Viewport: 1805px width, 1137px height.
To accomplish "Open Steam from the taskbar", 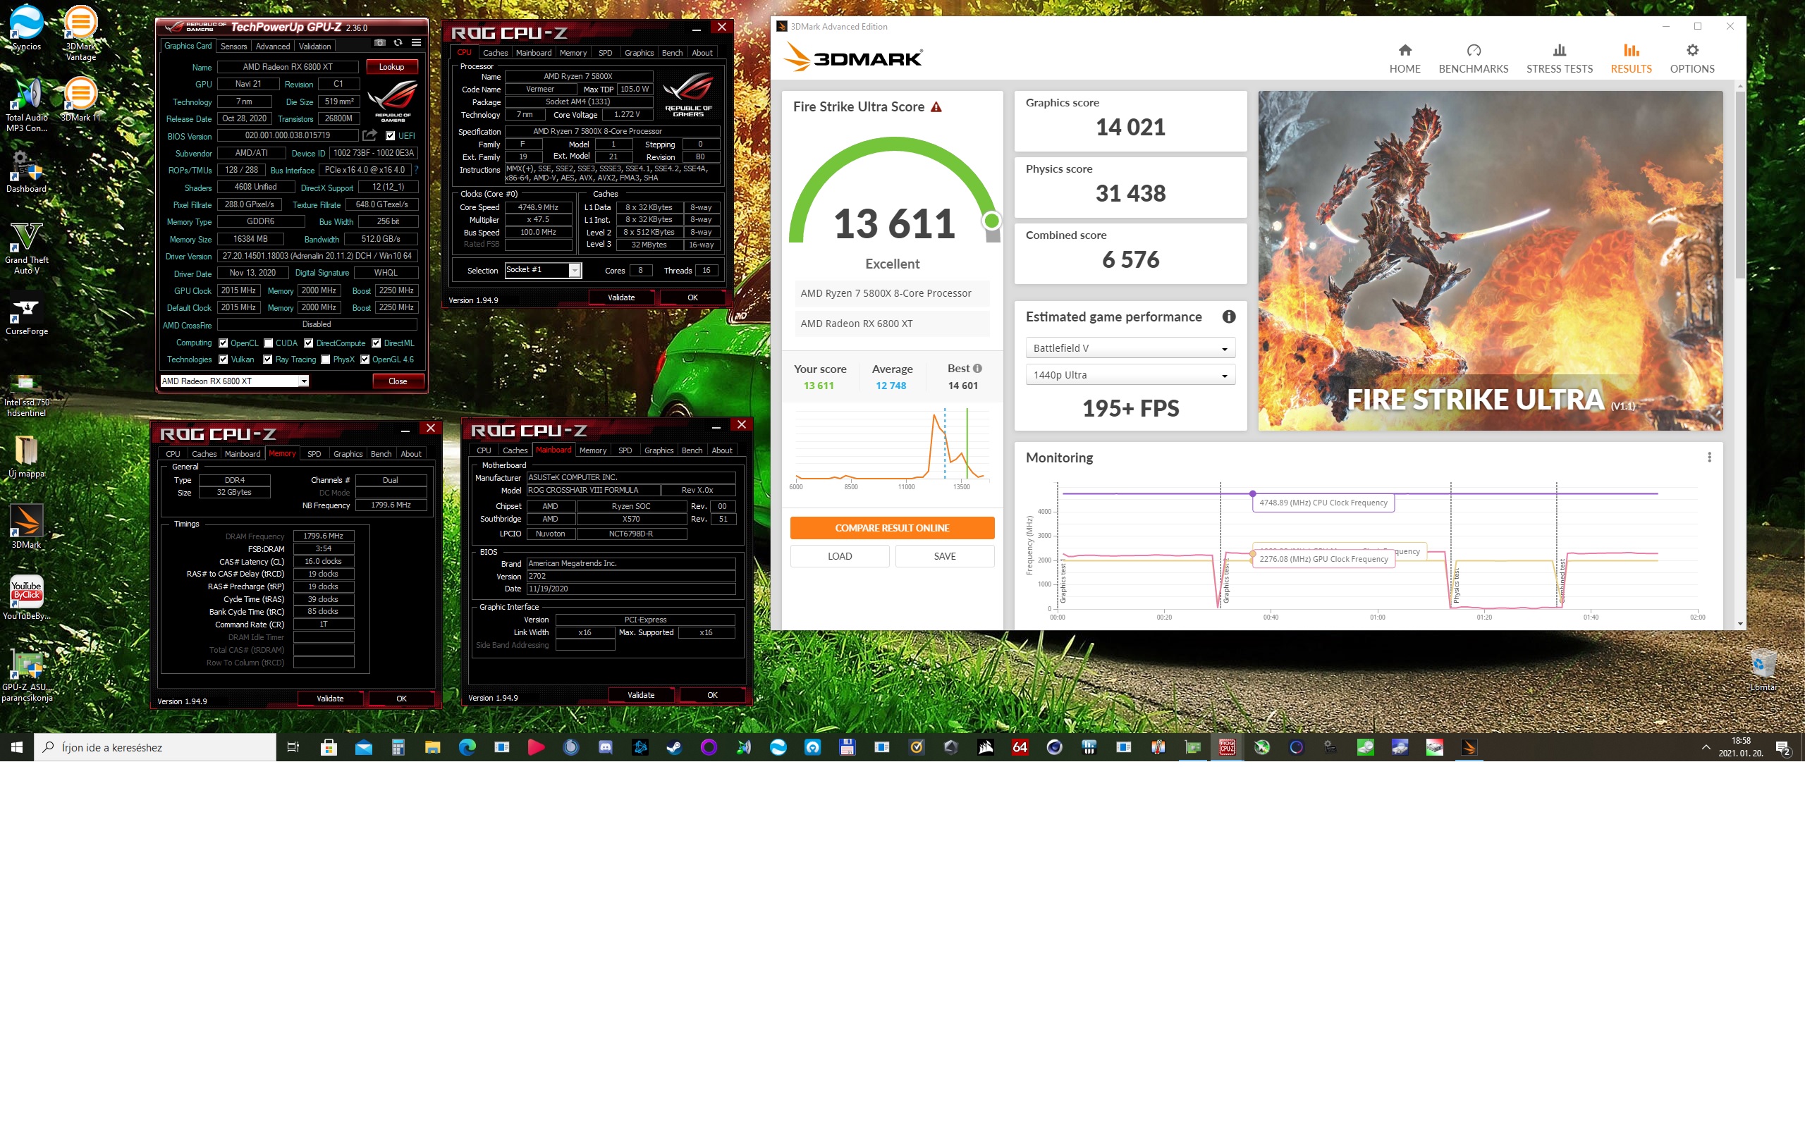I will tap(674, 747).
